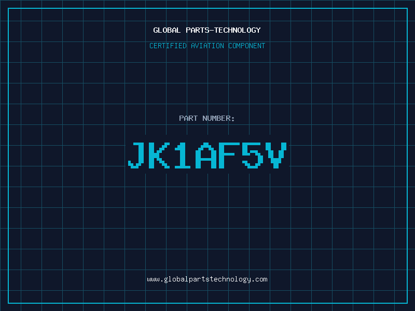Select the word AVIATION in the subtitle
Screen dimensions: 415x311
(x=208, y=46)
